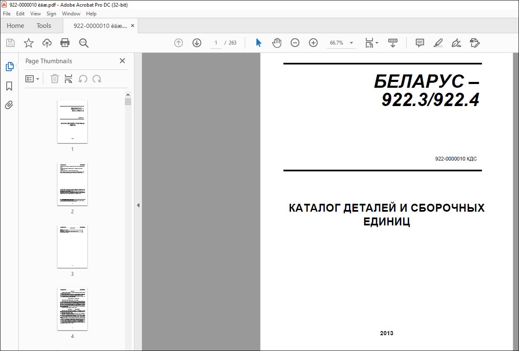Viewport: 519px width, 351px height.
Task: Open thumbnails panel options menu
Action: [32, 79]
